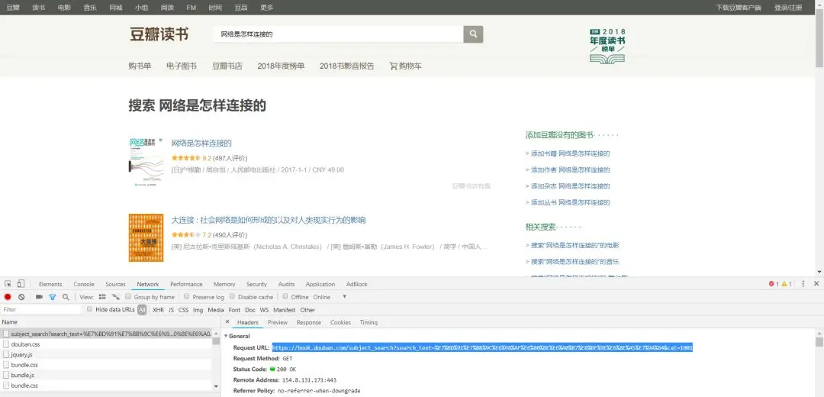The width and height of the screenshot is (824, 397).
Task: Open the DevTools errors count indicator
Action: (x=774, y=284)
